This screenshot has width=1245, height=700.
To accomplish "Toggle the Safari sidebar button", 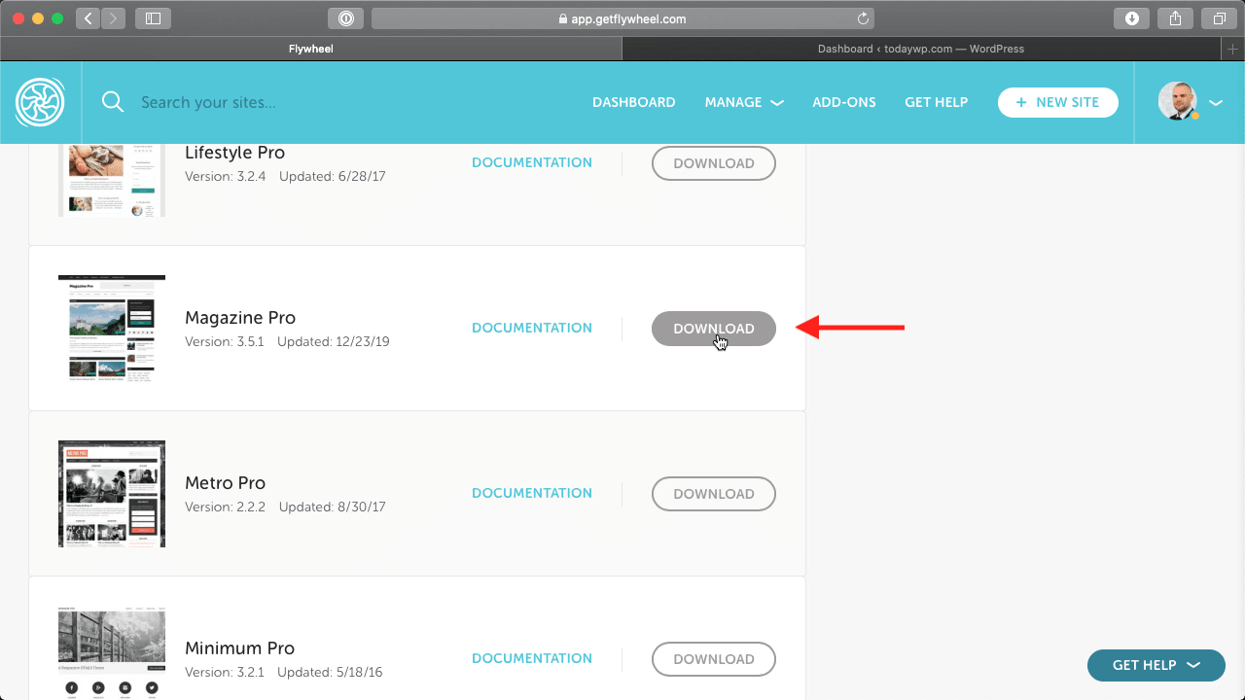I will click(153, 17).
